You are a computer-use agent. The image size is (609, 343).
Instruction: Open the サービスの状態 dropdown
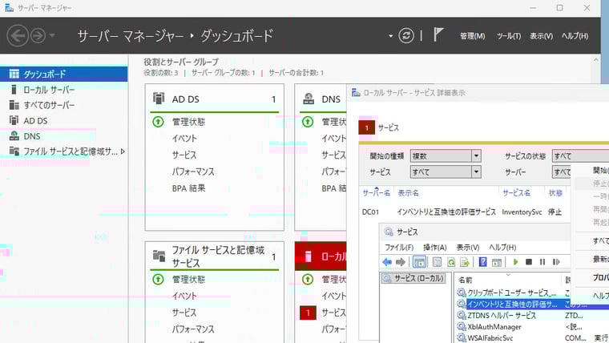(x=581, y=155)
